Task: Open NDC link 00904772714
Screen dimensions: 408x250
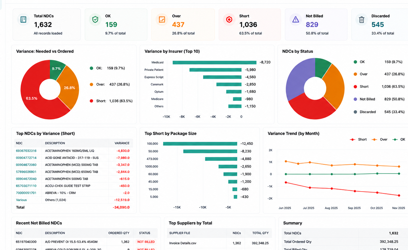Action: click(26, 158)
